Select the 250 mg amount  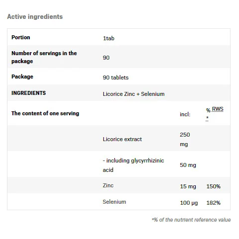point(185,139)
